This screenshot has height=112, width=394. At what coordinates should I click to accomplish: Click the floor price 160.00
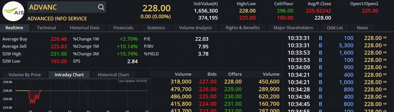pos(285,18)
